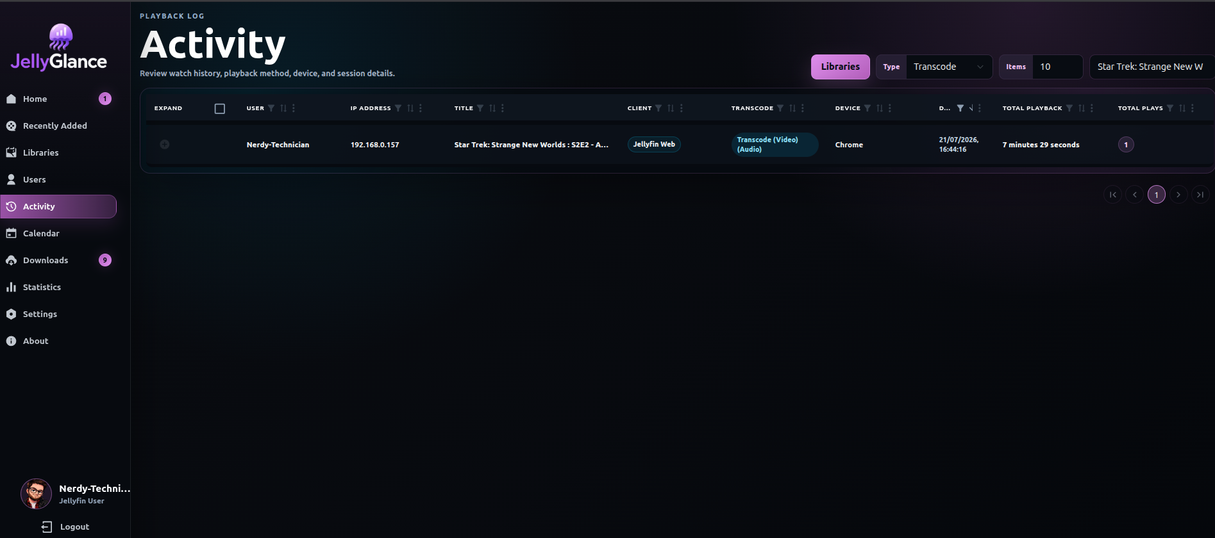1215x538 pixels.
Task: Filter the Device column
Action: [867, 108]
